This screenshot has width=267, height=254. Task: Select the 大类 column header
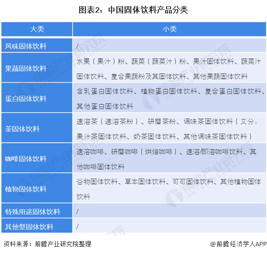tap(37, 29)
